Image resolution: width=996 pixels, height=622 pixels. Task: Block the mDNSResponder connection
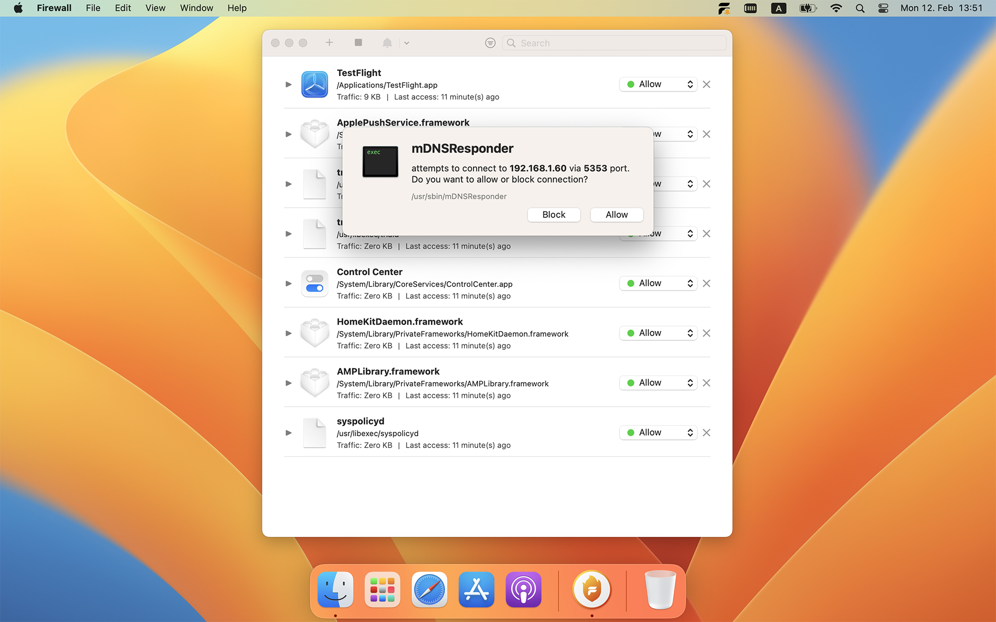point(554,215)
